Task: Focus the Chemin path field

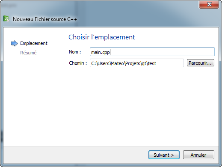Action: coord(137,63)
